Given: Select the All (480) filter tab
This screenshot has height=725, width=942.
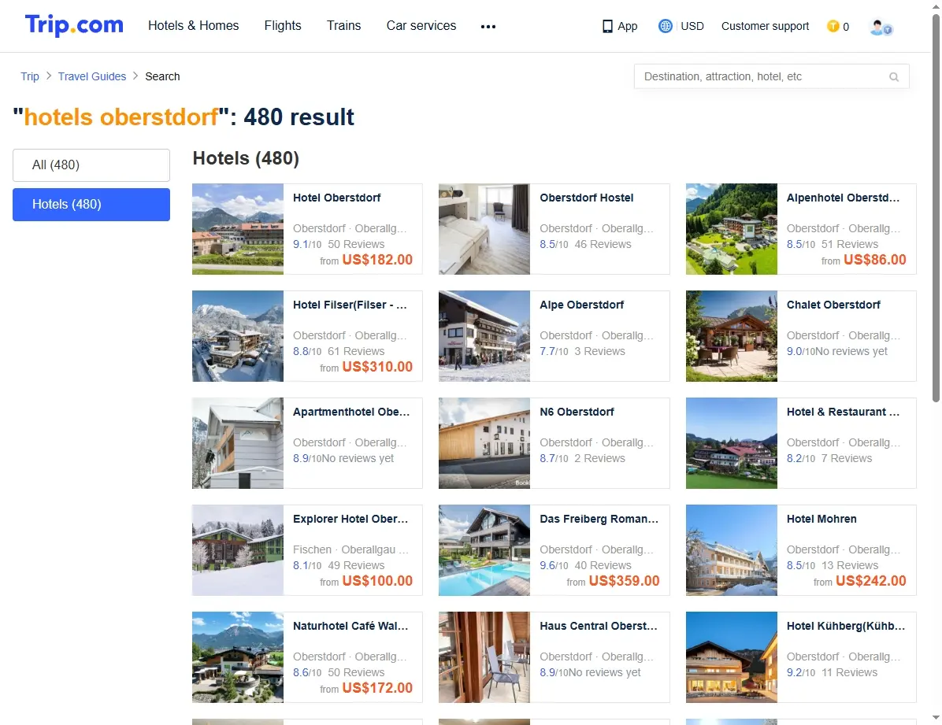Looking at the screenshot, I should [x=91, y=165].
